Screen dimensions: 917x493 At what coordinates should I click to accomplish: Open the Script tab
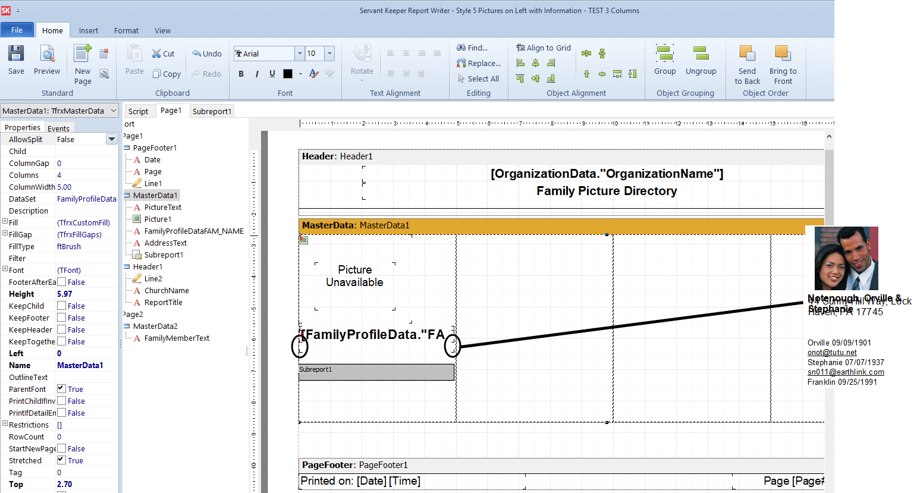[x=139, y=111]
